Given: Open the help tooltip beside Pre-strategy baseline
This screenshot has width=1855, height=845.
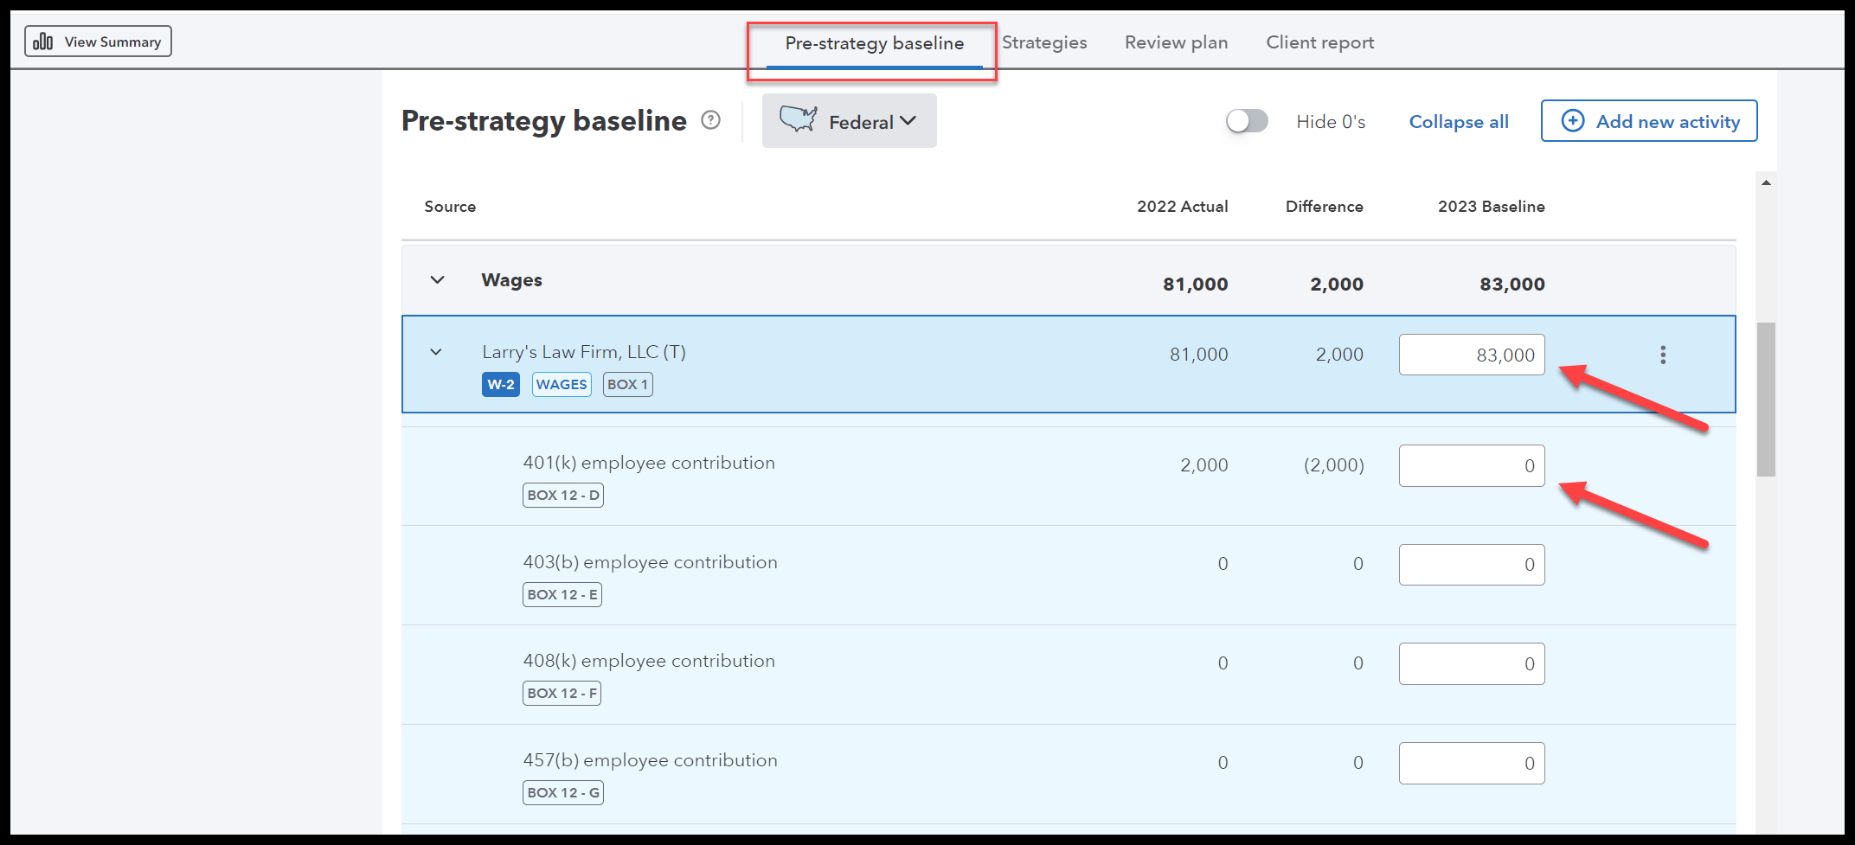Looking at the screenshot, I should [711, 119].
